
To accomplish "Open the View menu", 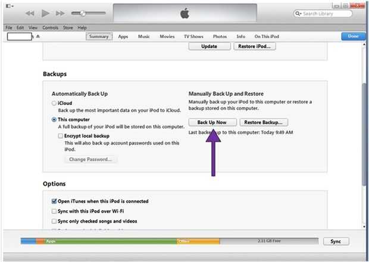I will pos(33,27).
